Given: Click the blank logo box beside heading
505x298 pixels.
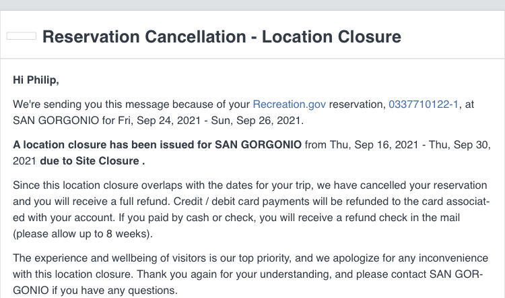Looking at the screenshot, I should point(22,36).
